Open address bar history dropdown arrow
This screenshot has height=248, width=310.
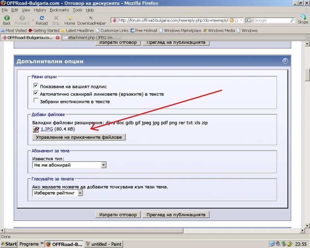click(x=241, y=20)
